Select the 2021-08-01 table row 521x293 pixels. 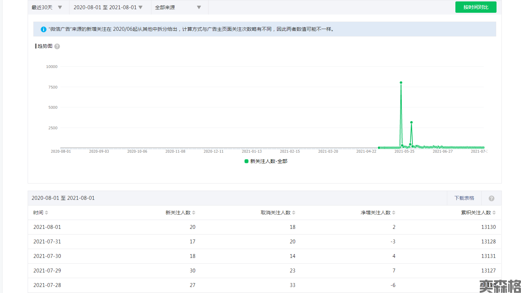coord(264,227)
